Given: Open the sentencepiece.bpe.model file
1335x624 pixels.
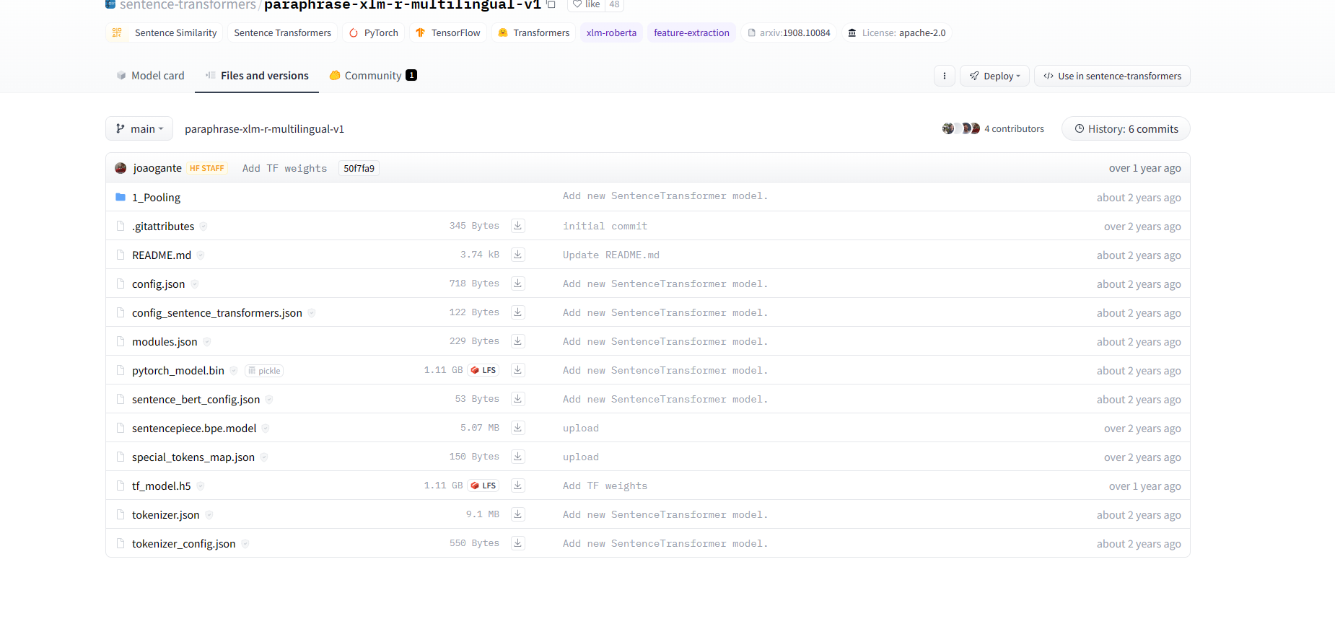Looking at the screenshot, I should coord(194,428).
